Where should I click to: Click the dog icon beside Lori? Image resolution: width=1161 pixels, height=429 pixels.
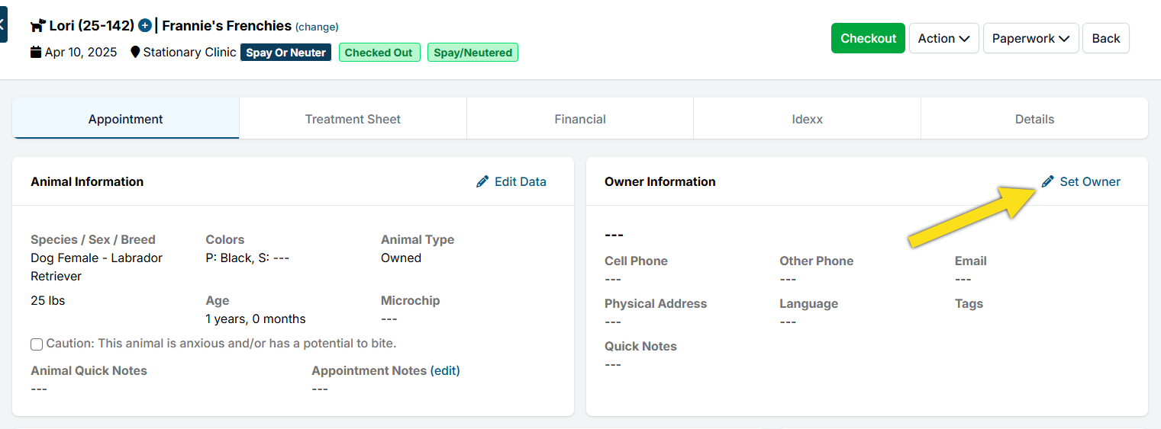click(x=38, y=26)
